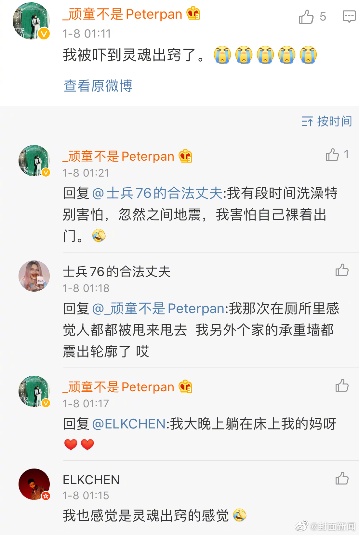
Task: Like 士兵76的合法丈夫's 01:18 comment
Action: pos(342,270)
